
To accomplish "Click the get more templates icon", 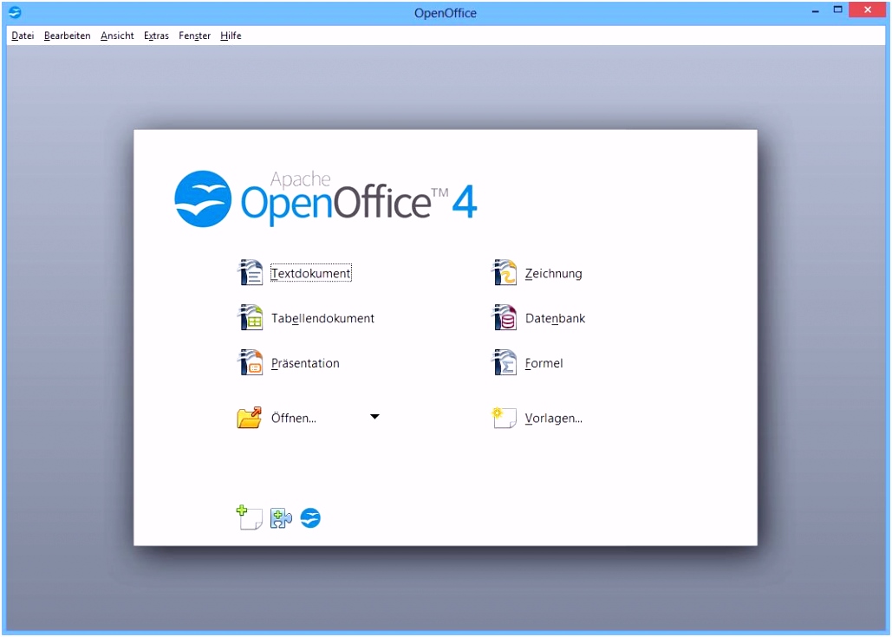I will [249, 517].
